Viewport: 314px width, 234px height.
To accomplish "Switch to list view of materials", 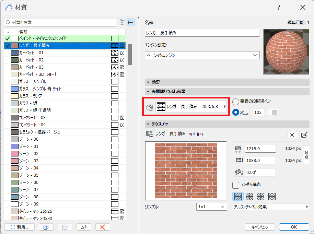I will pos(130,22).
